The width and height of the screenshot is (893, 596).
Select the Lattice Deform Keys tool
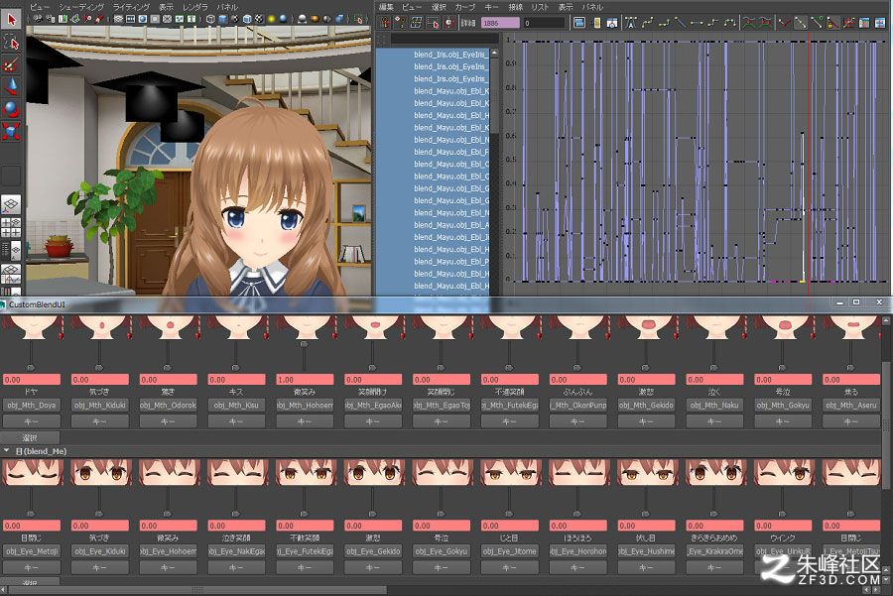click(x=417, y=23)
